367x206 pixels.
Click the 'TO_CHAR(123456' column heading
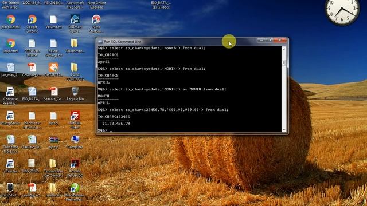[x=114, y=117]
